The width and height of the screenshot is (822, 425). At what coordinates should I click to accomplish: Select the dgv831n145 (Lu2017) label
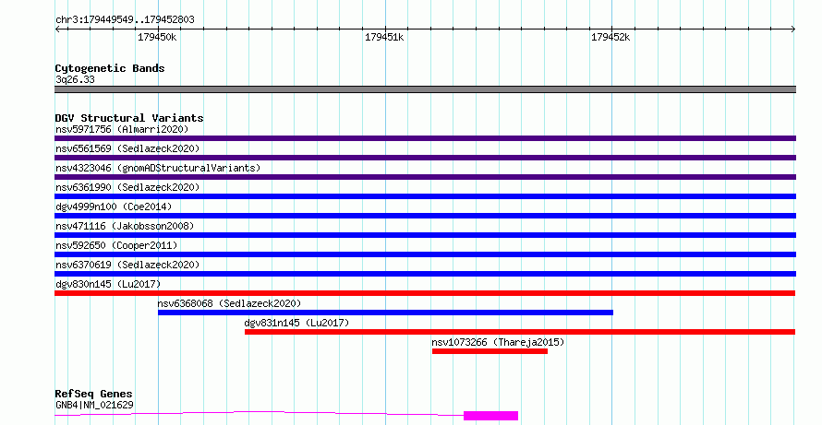(296, 323)
